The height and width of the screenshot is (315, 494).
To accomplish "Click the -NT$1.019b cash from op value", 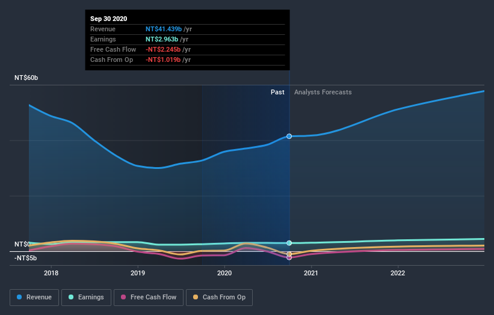I will coord(163,60).
